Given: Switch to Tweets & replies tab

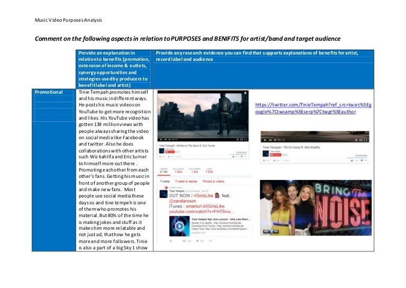Looking at the screenshot, I should coord(188,182).
